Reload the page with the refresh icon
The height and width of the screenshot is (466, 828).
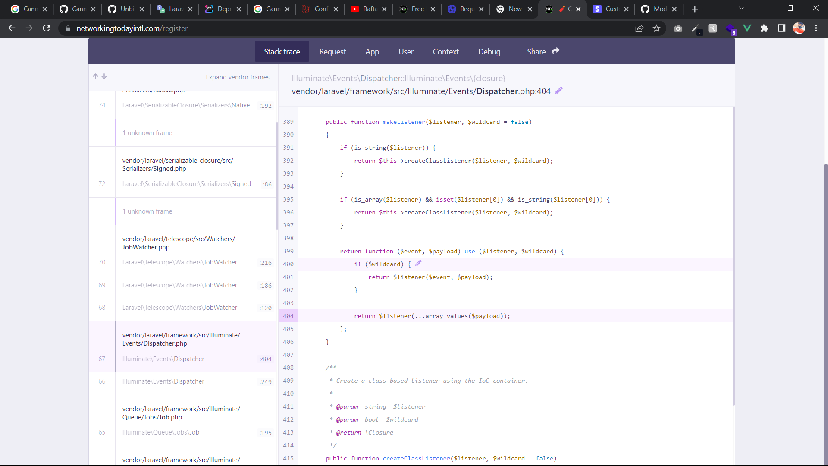click(x=47, y=28)
